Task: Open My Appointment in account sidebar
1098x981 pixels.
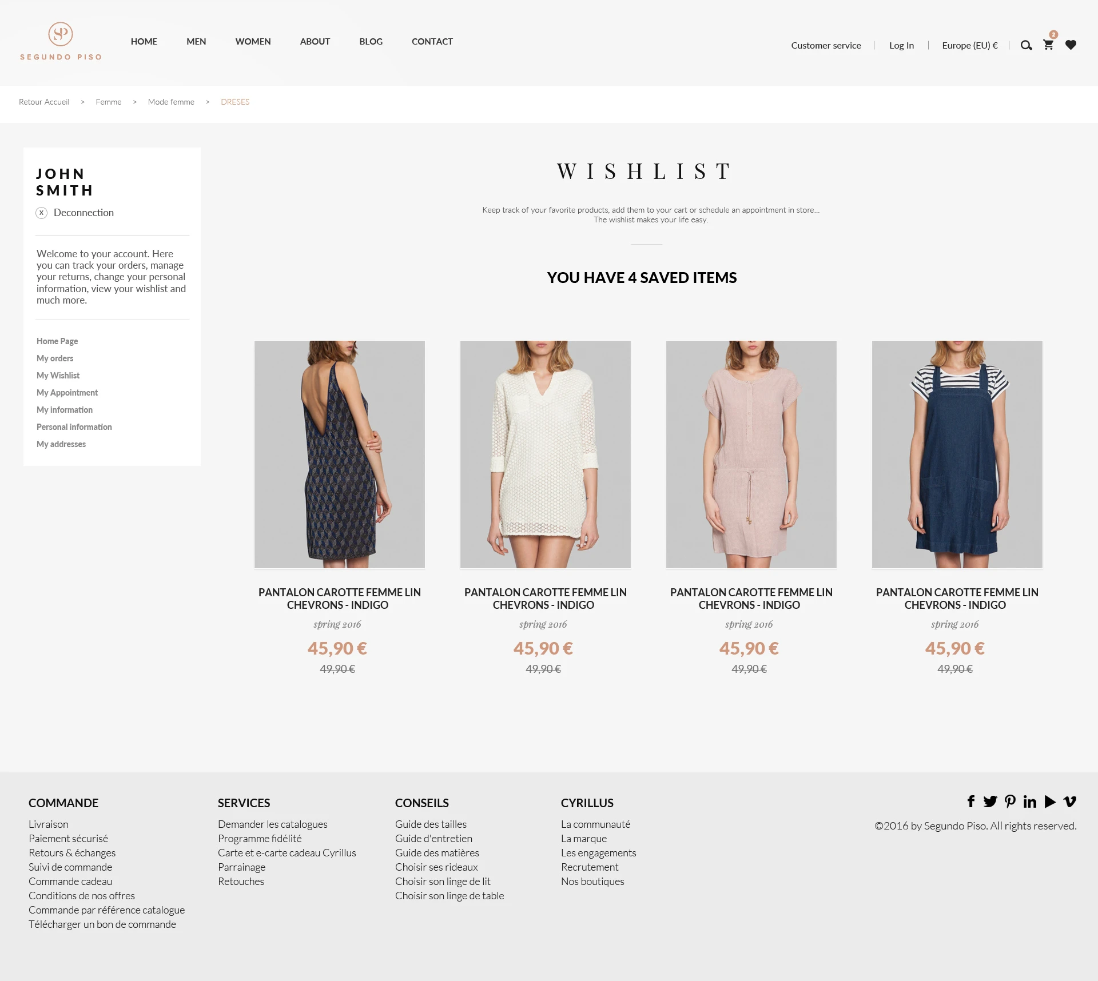Action: coord(67,393)
